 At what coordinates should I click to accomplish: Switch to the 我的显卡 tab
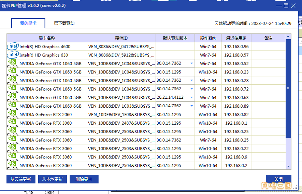[28, 23]
